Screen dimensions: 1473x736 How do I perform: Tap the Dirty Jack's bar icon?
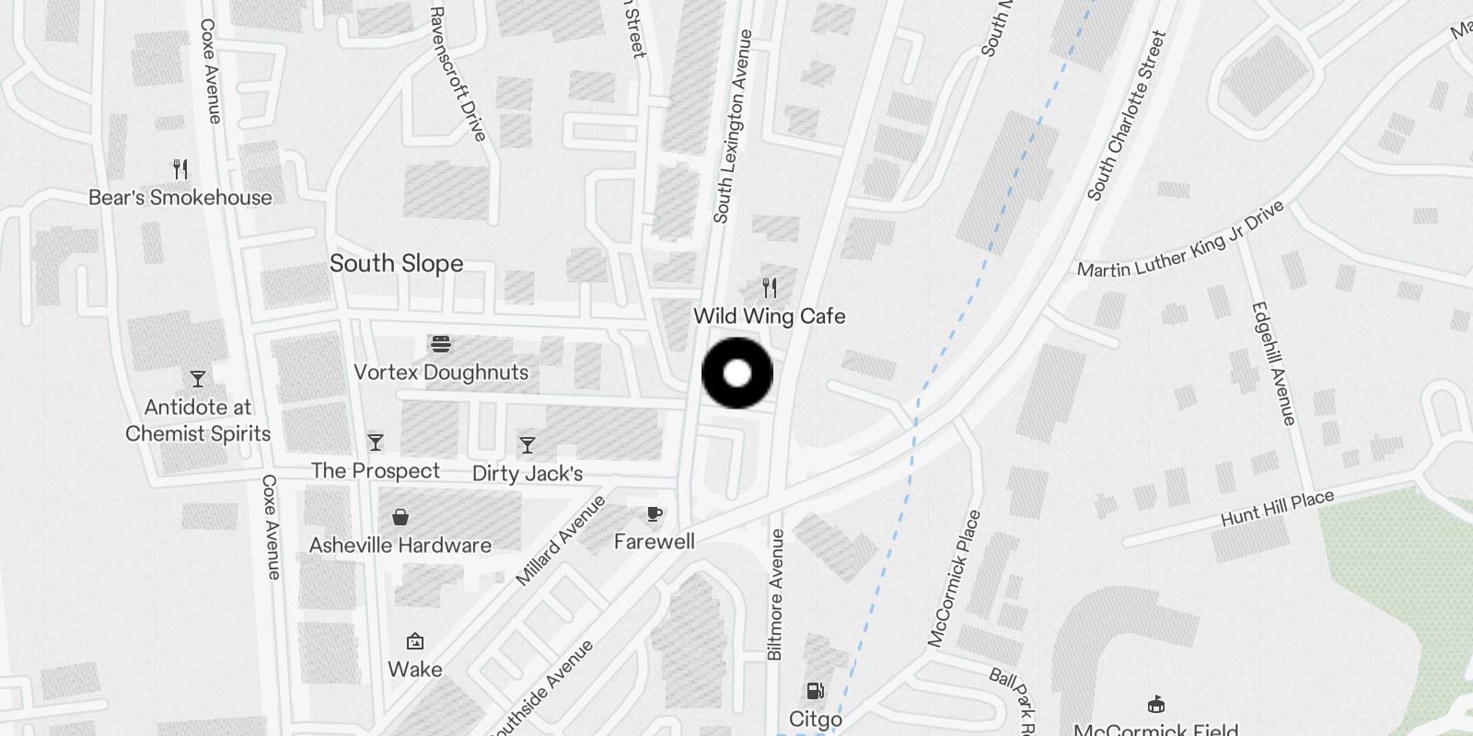tap(528, 445)
